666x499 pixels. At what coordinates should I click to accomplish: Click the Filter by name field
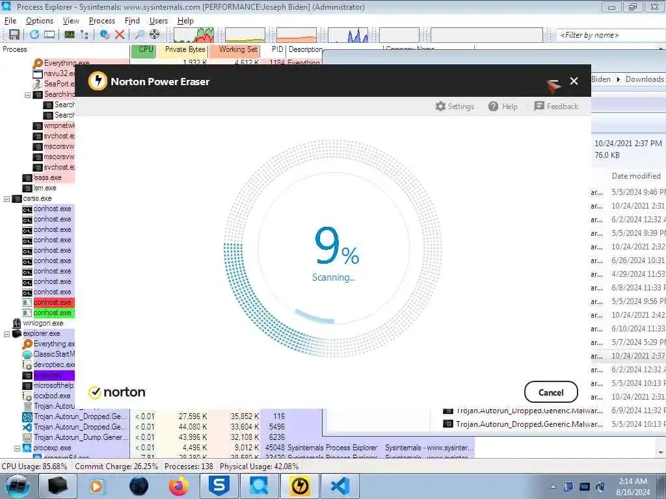(611, 35)
